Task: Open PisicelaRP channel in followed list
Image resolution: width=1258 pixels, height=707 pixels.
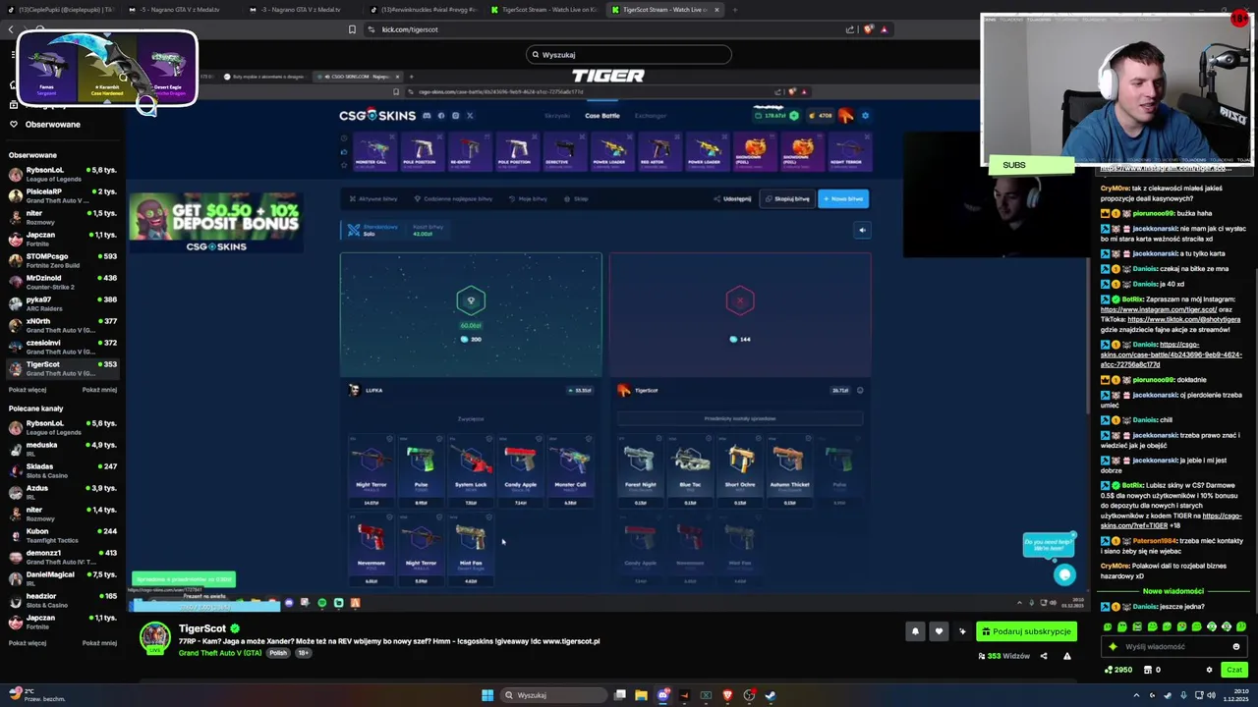Action: (62, 195)
